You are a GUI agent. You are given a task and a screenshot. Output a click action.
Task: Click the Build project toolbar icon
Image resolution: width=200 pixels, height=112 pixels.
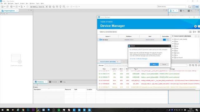(12, 7)
